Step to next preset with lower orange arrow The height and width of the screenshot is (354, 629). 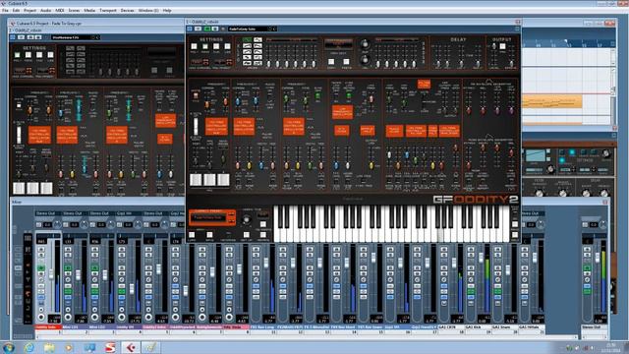click(231, 220)
